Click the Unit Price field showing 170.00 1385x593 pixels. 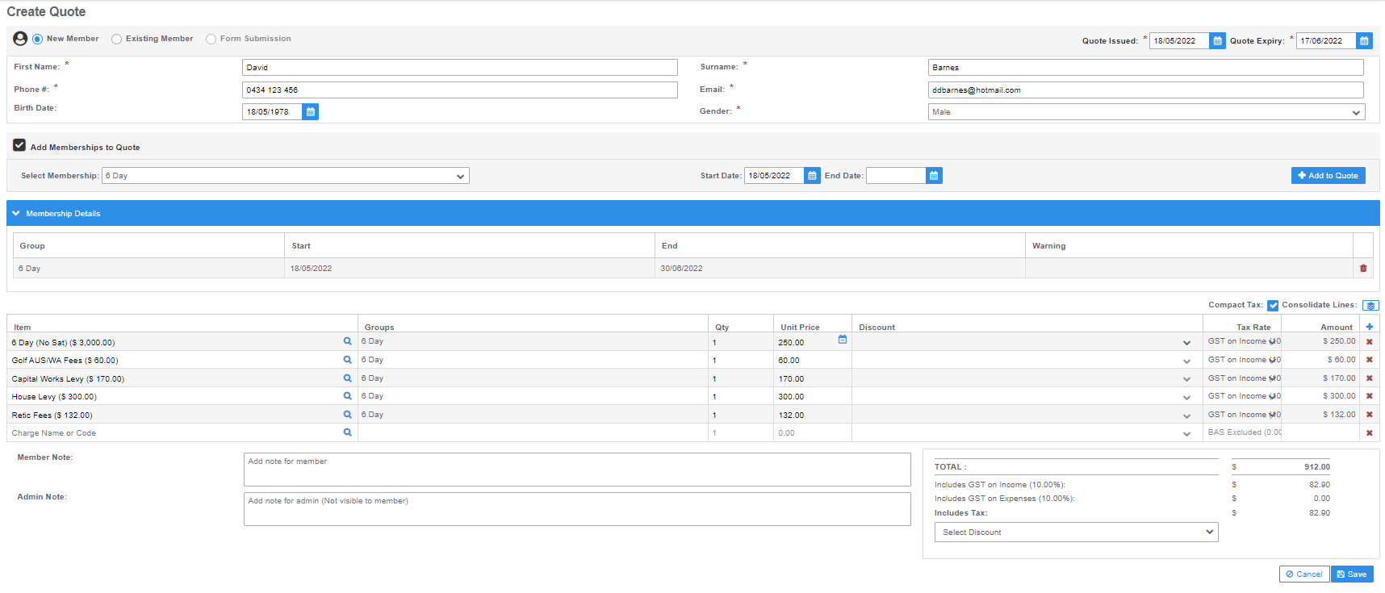coord(812,378)
